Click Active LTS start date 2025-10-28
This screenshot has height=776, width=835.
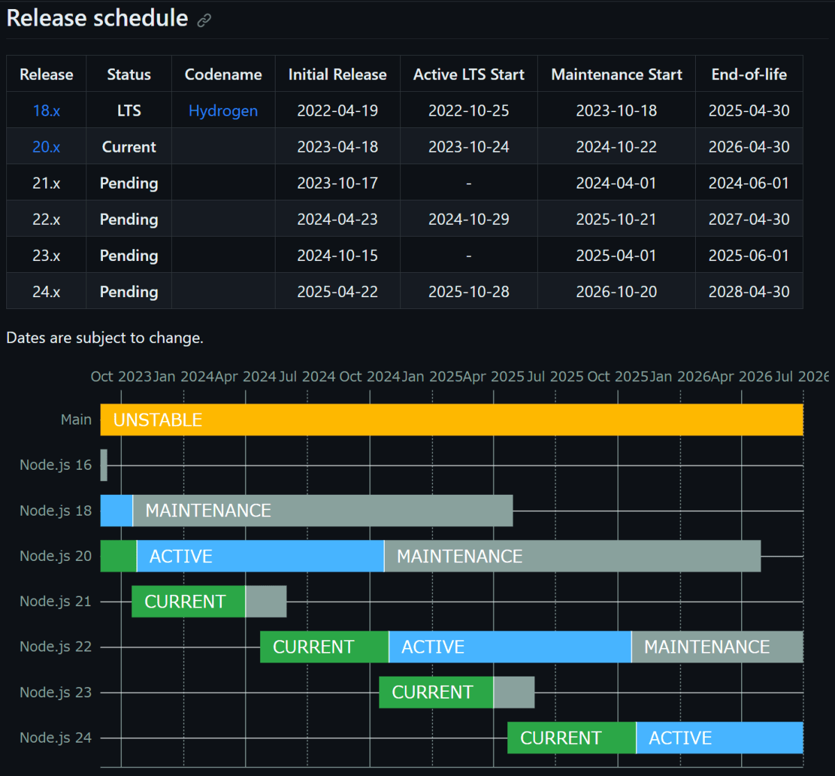[x=469, y=292]
